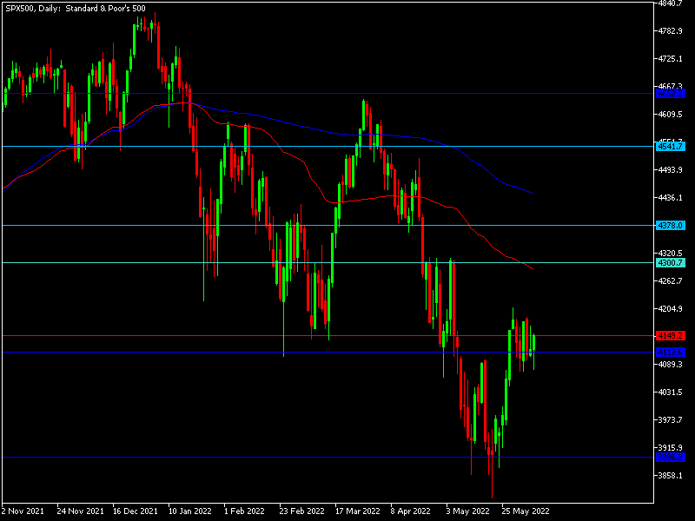This screenshot has width=695, height=521.
Task: Click the 8 Apr 2022 date label
Action: (411, 511)
